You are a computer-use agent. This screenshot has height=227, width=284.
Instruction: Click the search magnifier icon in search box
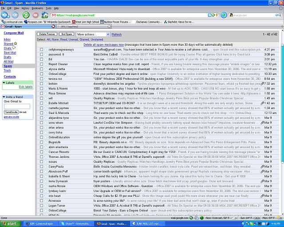(280, 15)
